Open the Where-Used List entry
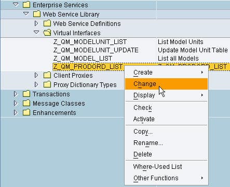The height and width of the screenshot is (187, 230). (166, 167)
